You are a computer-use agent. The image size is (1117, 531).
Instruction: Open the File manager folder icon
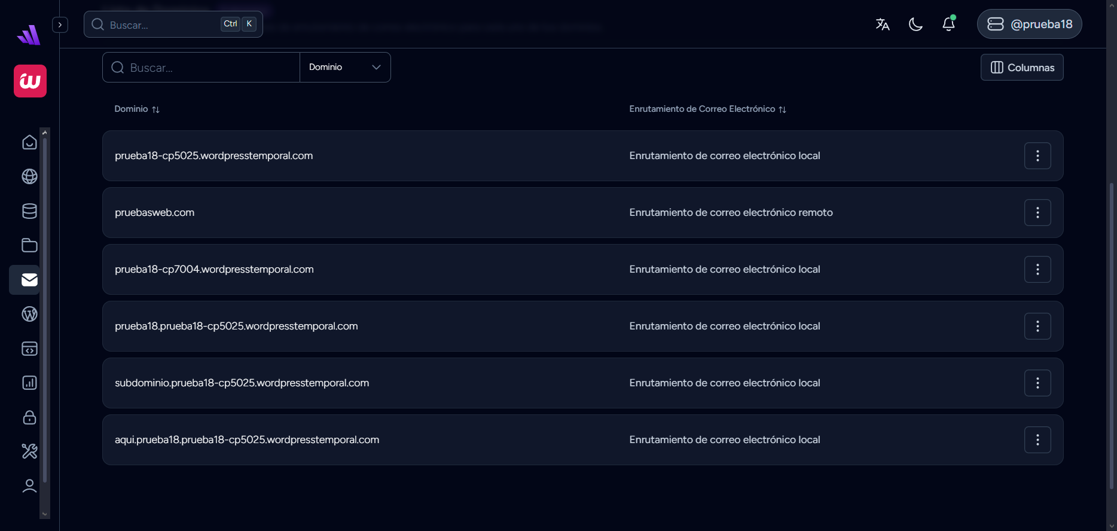(29, 245)
